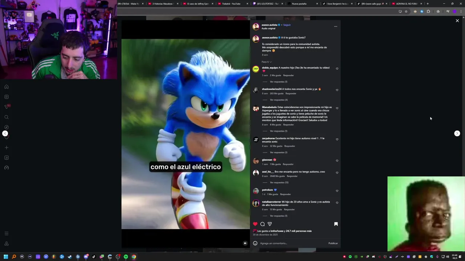Viewport: 465px width, 261px height.
Task: Open TikTok app from the taskbar
Action: click(x=94, y=257)
